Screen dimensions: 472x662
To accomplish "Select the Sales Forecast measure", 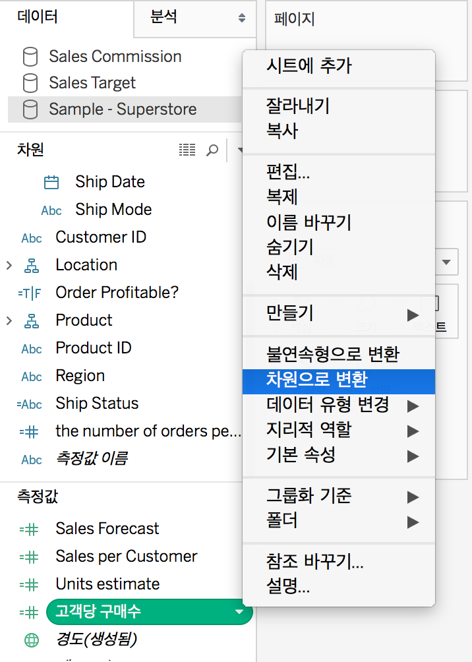I will click(x=107, y=529).
